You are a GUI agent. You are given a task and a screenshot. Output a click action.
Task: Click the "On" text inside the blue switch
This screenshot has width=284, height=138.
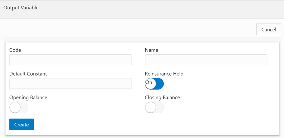click(149, 82)
